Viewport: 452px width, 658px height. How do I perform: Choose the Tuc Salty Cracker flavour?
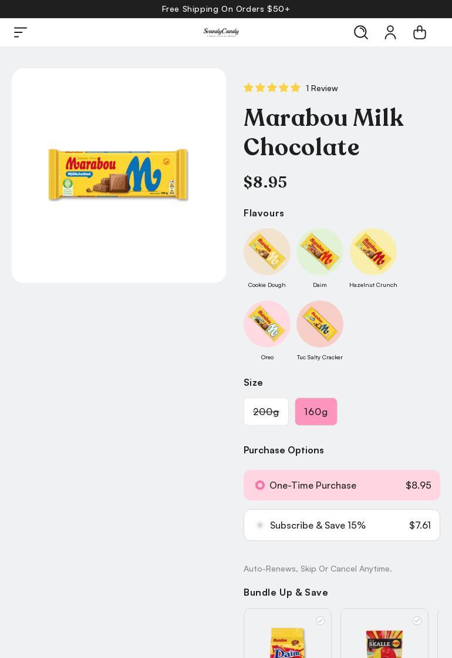point(320,324)
